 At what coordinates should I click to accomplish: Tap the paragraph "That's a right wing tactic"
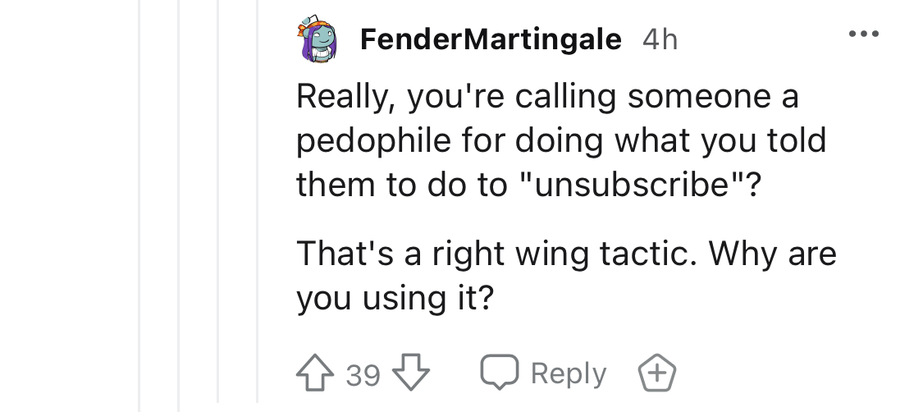point(566,276)
